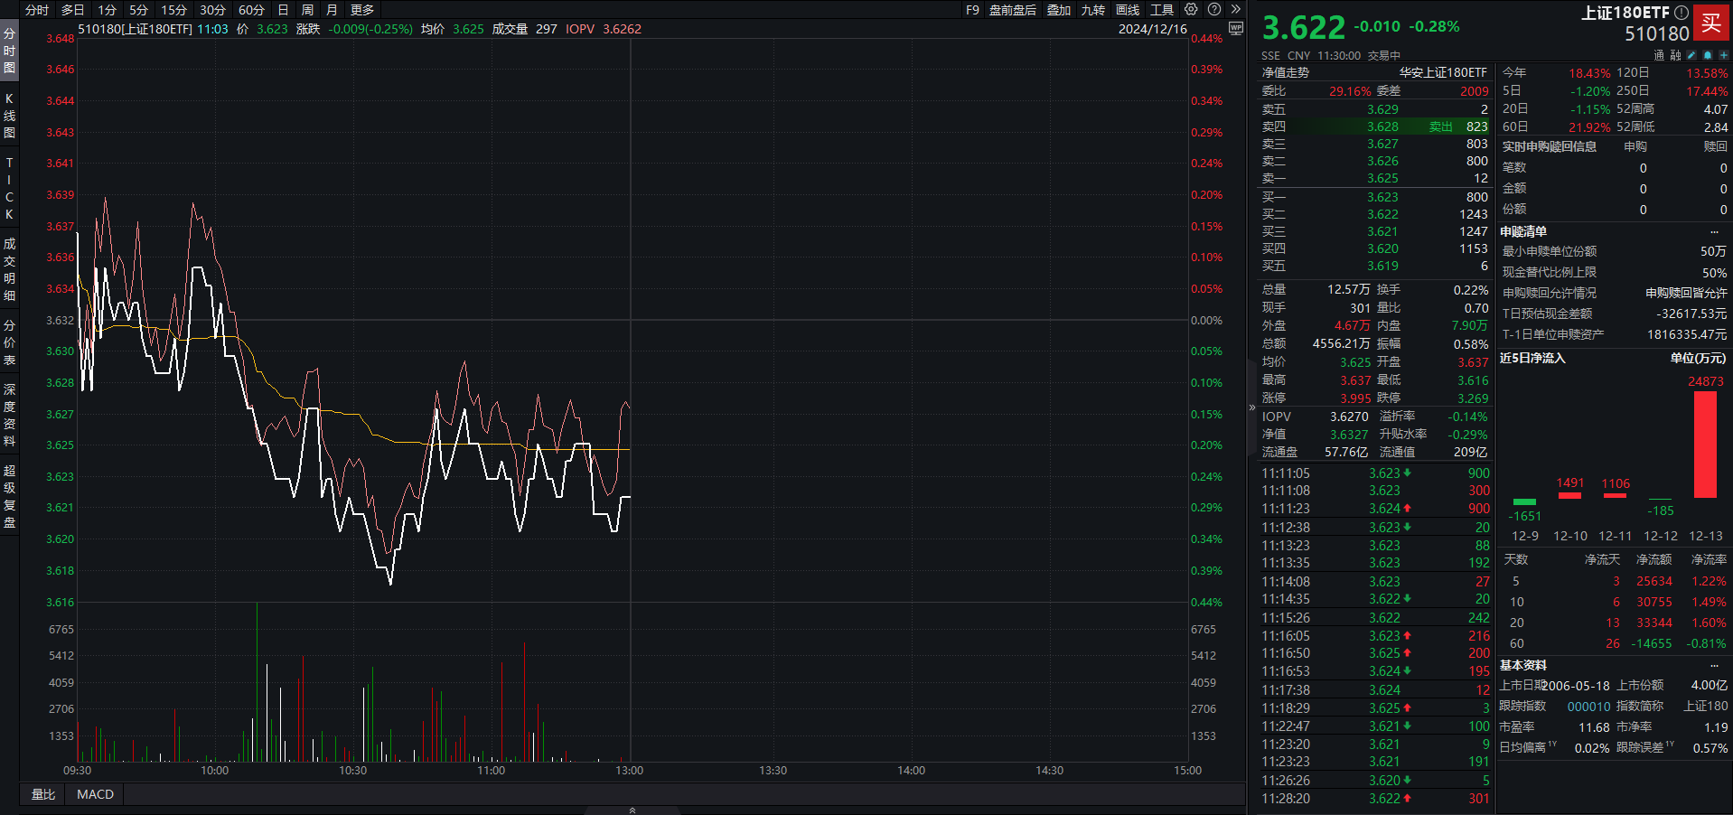Select the 周 weekly period
This screenshot has height=815, width=1733.
(307, 10)
